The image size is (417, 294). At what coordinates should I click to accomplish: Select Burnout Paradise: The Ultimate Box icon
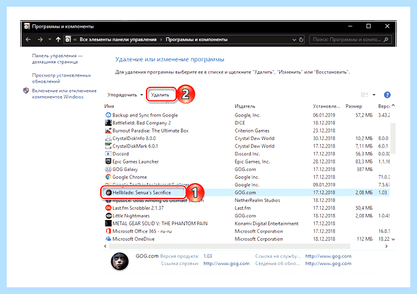[x=108, y=131]
